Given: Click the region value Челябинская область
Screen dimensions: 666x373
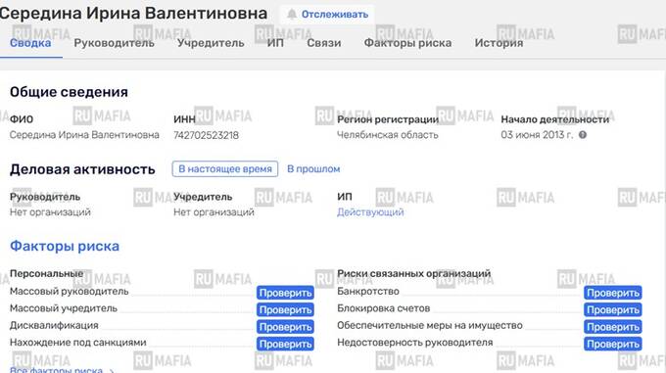Looking at the screenshot, I should (x=388, y=135).
